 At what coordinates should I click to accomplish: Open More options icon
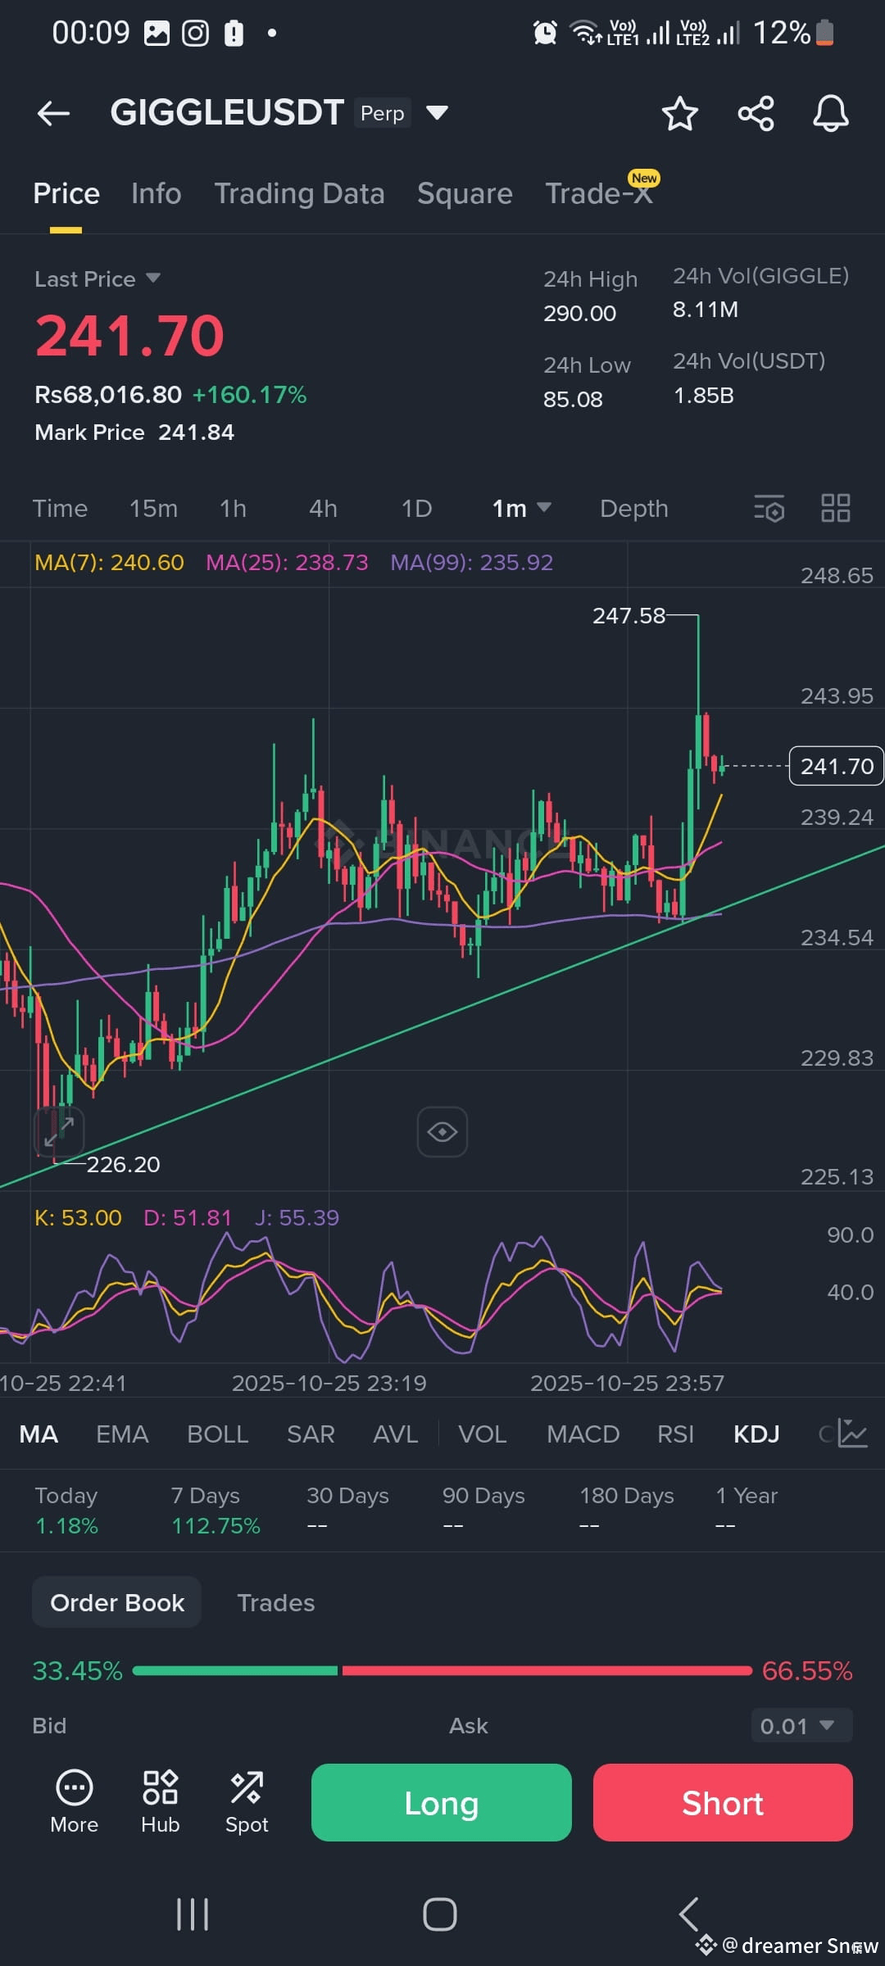click(74, 1801)
